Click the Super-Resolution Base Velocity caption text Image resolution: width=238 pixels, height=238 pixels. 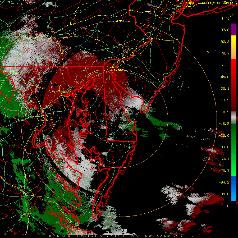click(120, 236)
